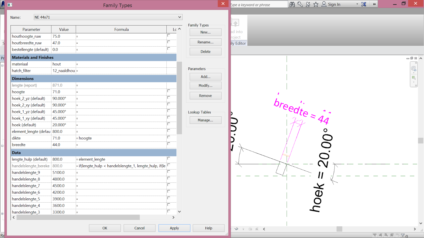Viewport: 424px width, 238px height.
Task: Click the Zoom Region icon on the navigation bar
Action: click(414, 78)
